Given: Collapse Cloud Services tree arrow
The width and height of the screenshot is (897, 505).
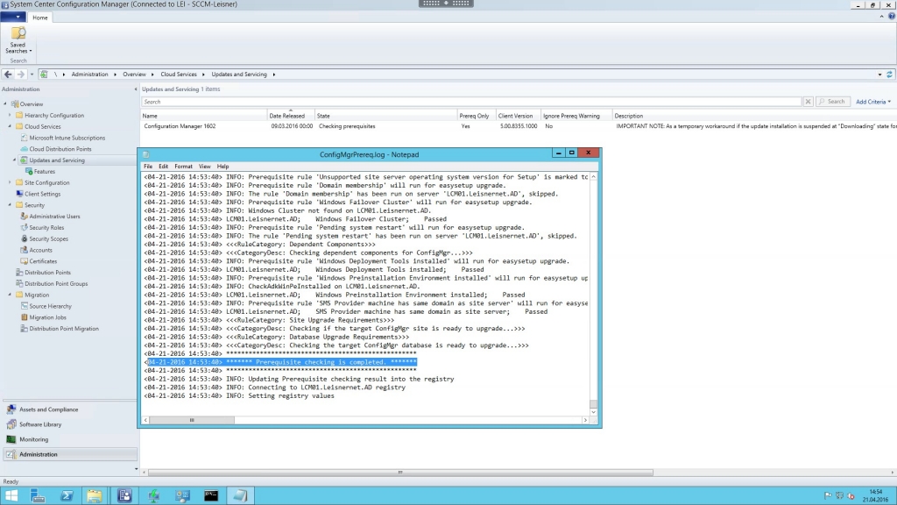Looking at the screenshot, I should tap(10, 126).
